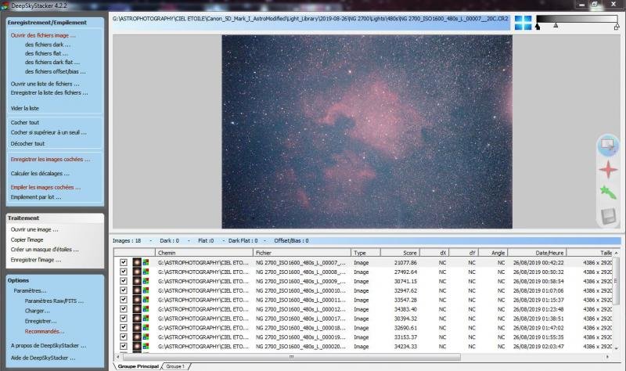Screen dimensions: 626x371
Task: Uncheck the row for file L_000018
Action: point(124,327)
